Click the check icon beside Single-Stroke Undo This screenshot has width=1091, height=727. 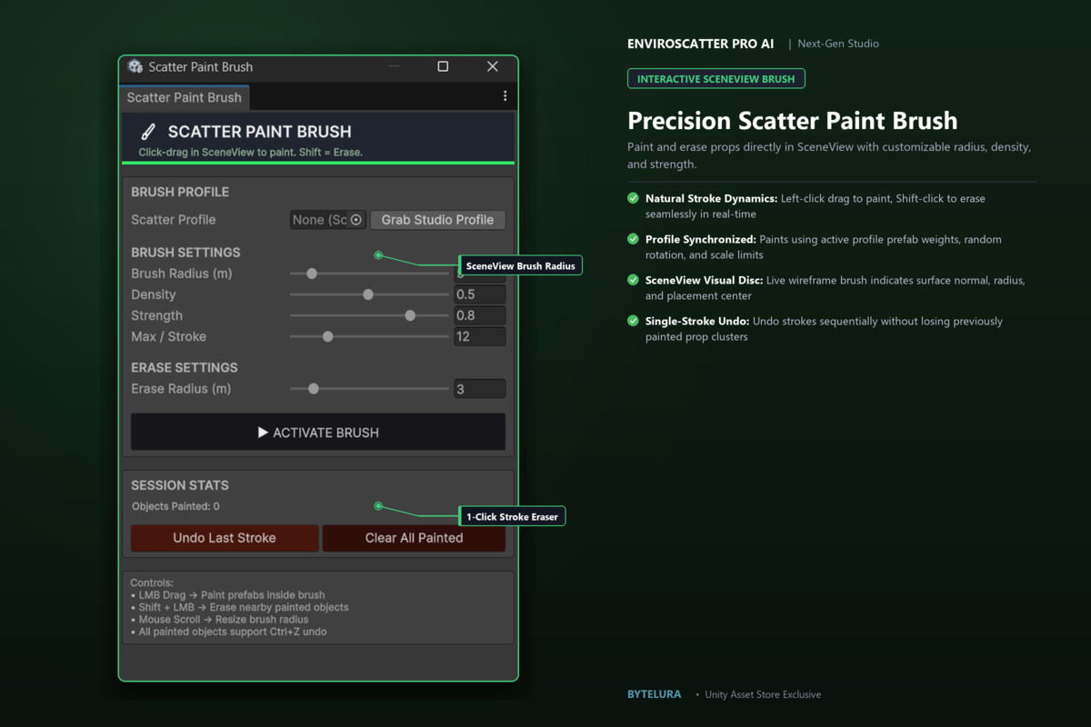click(633, 321)
